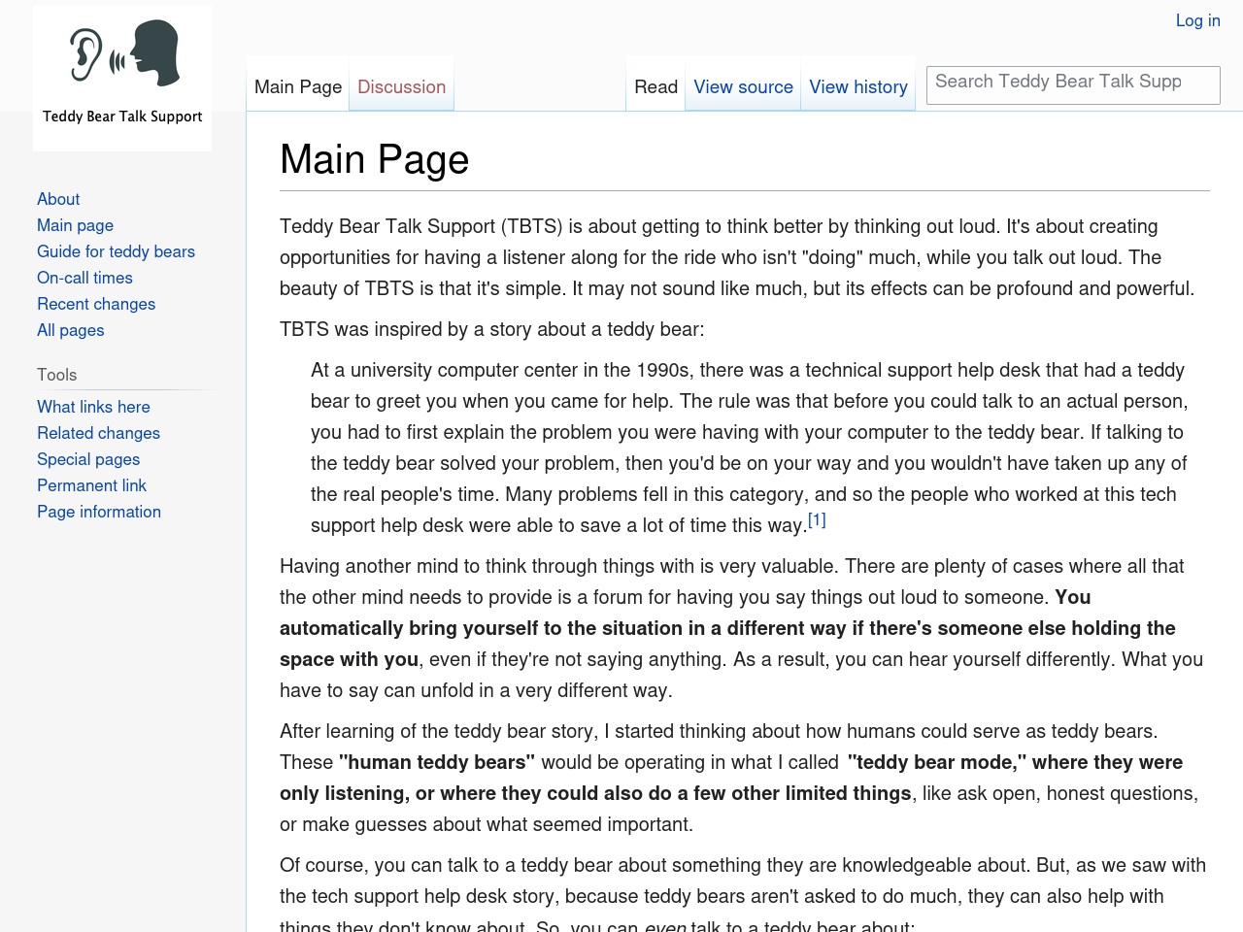1243x932 pixels.
Task: Select the Main Page tab
Action: point(298,86)
